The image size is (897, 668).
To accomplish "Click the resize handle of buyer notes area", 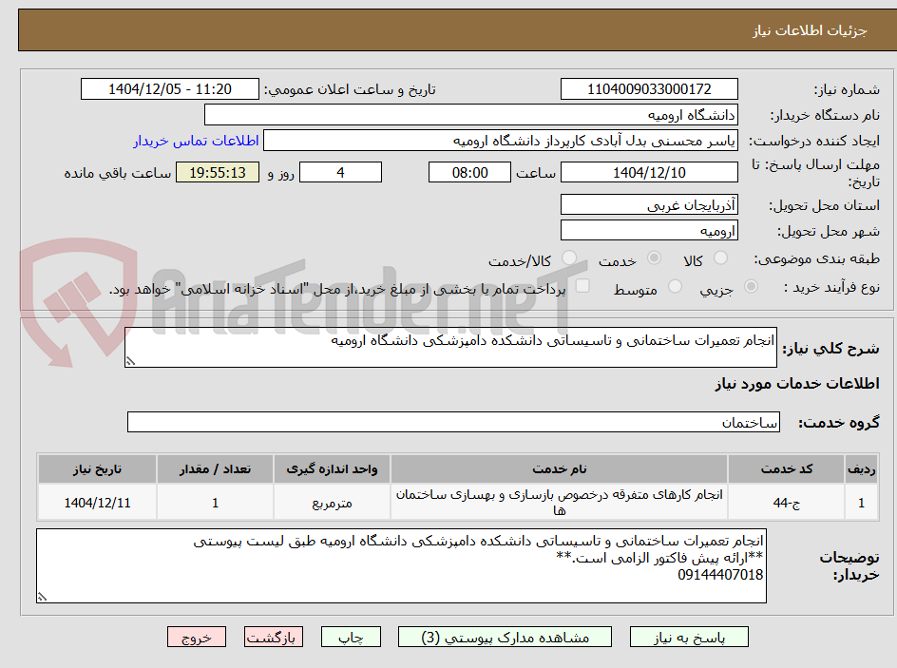I will [x=42, y=597].
